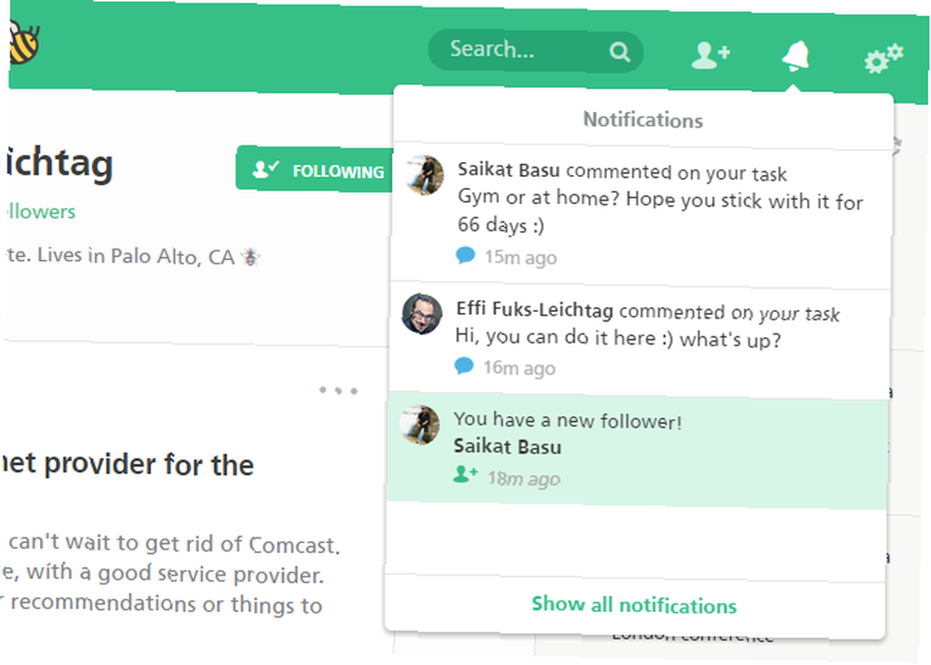Open the Saikat Basu comment about Gym

coord(641,215)
